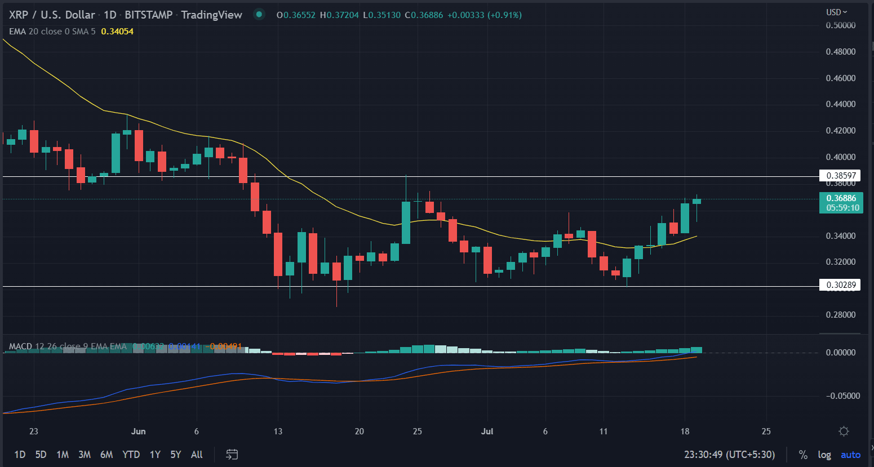874x467 pixels.
Task: Choose the YTD time range
Action: (131, 455)
